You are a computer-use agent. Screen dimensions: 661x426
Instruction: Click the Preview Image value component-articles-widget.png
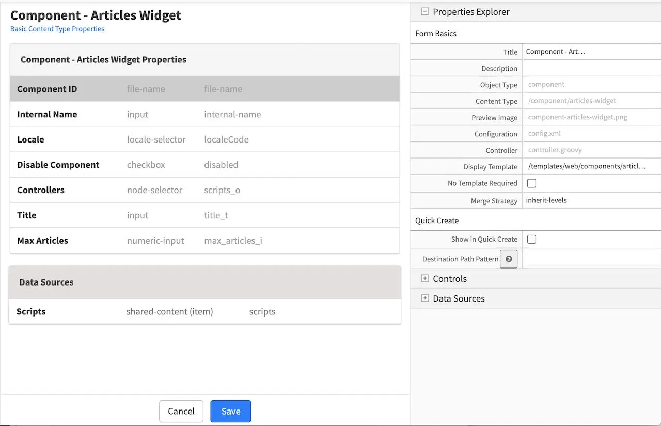point(578,117)
